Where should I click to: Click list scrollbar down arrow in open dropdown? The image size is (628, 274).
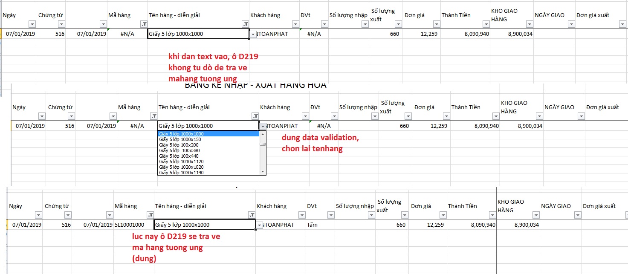263,171
